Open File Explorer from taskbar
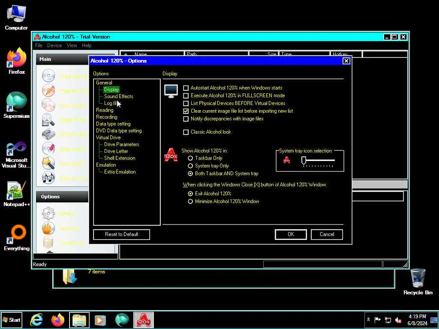The height and width of the screenshot is (329, 439). [79, 320]
